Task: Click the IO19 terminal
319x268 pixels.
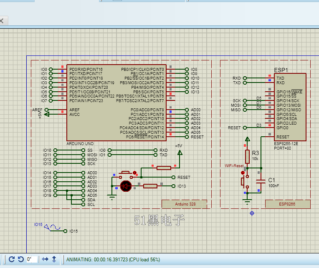Action: click(55, 195)
